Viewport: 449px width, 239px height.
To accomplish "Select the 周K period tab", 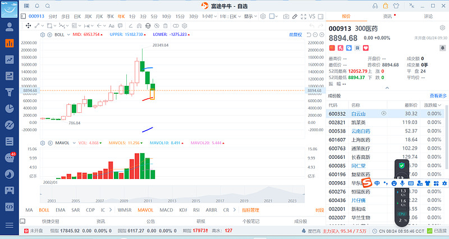I will point(88,17).
